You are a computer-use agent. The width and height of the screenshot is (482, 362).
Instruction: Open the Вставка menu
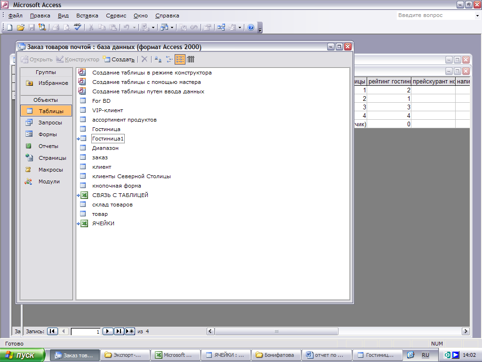(x=87, y=16)
